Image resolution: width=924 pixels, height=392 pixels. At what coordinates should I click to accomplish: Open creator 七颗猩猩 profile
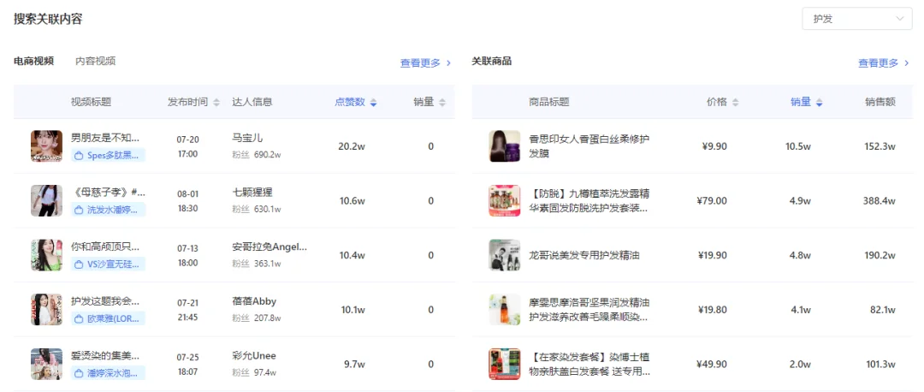click(x=252, y=193)
